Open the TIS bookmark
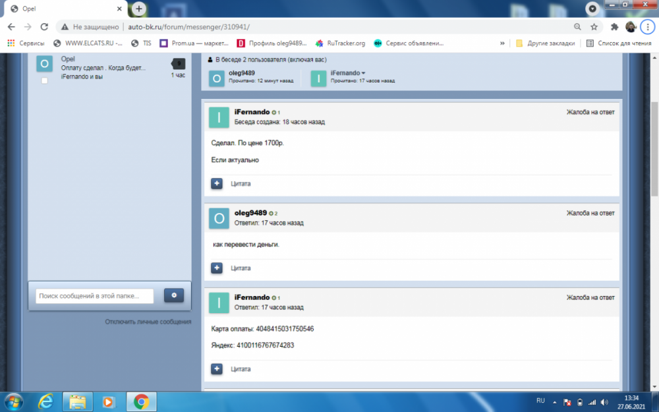 click(141, 43)
